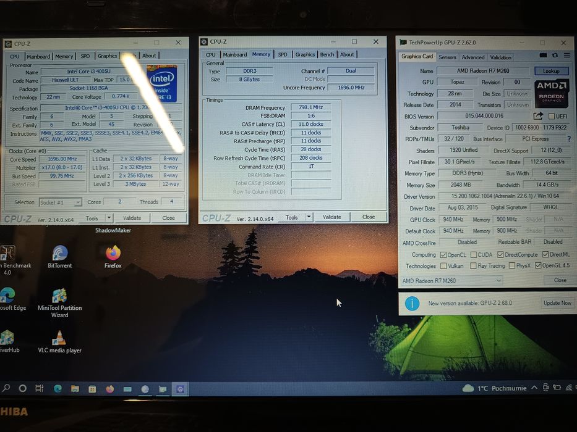The width and height of the screenshot is (577, 432).
Task: Click Validate in Memory CPU-Z window
Action: point(331,217)
